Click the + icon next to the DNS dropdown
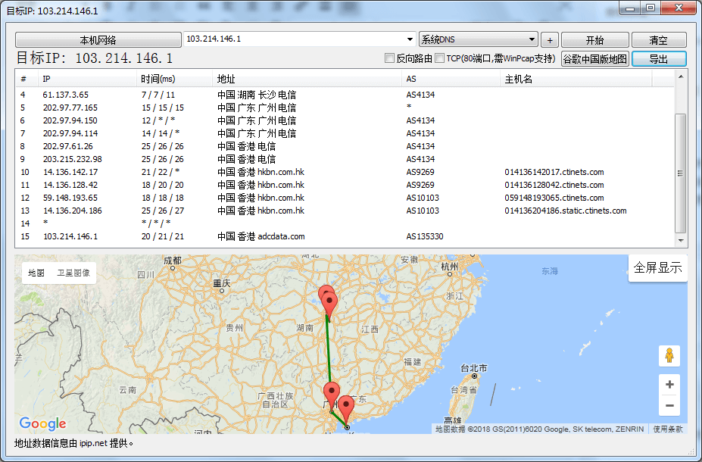 pos(549,39)
